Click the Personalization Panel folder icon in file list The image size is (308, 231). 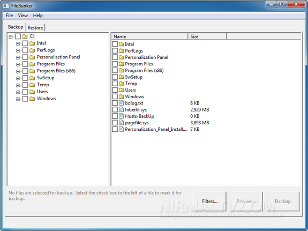(x=122, y=57)
